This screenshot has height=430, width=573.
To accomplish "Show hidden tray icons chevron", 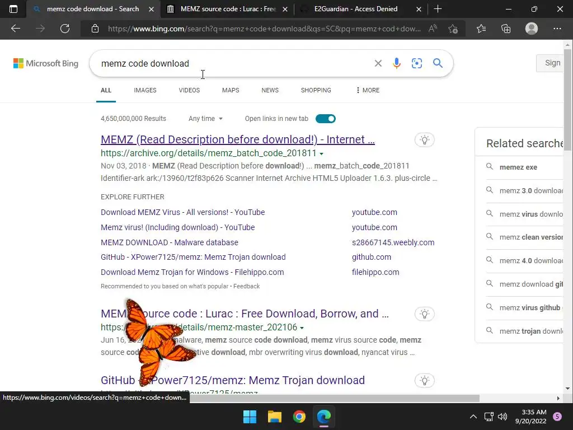I will (473, 417).
